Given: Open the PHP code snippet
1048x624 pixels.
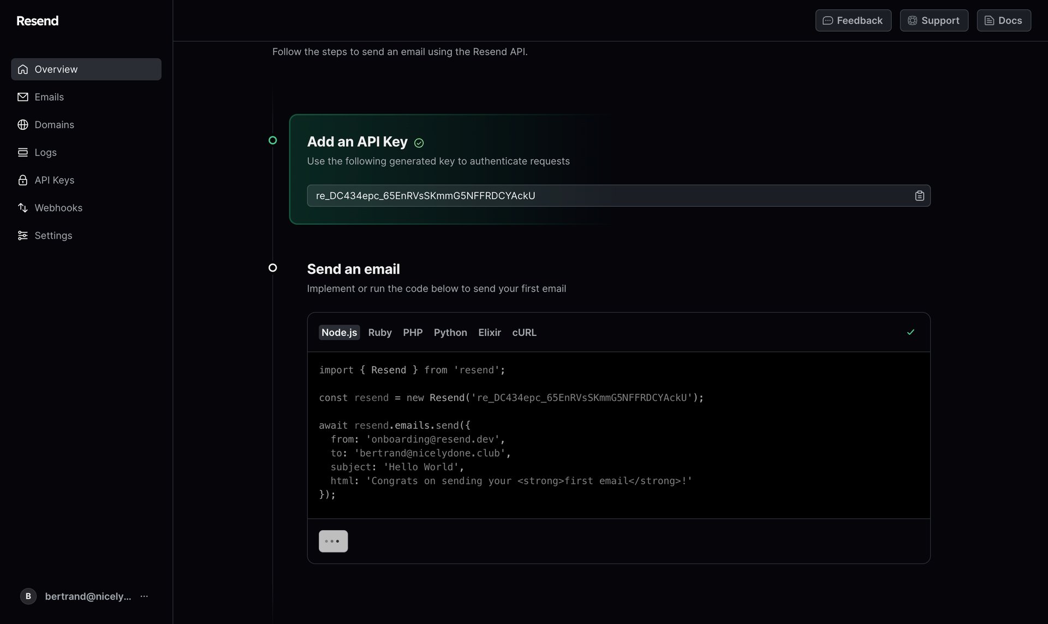Looking at the screenshot, I should [x=412, y=332].
